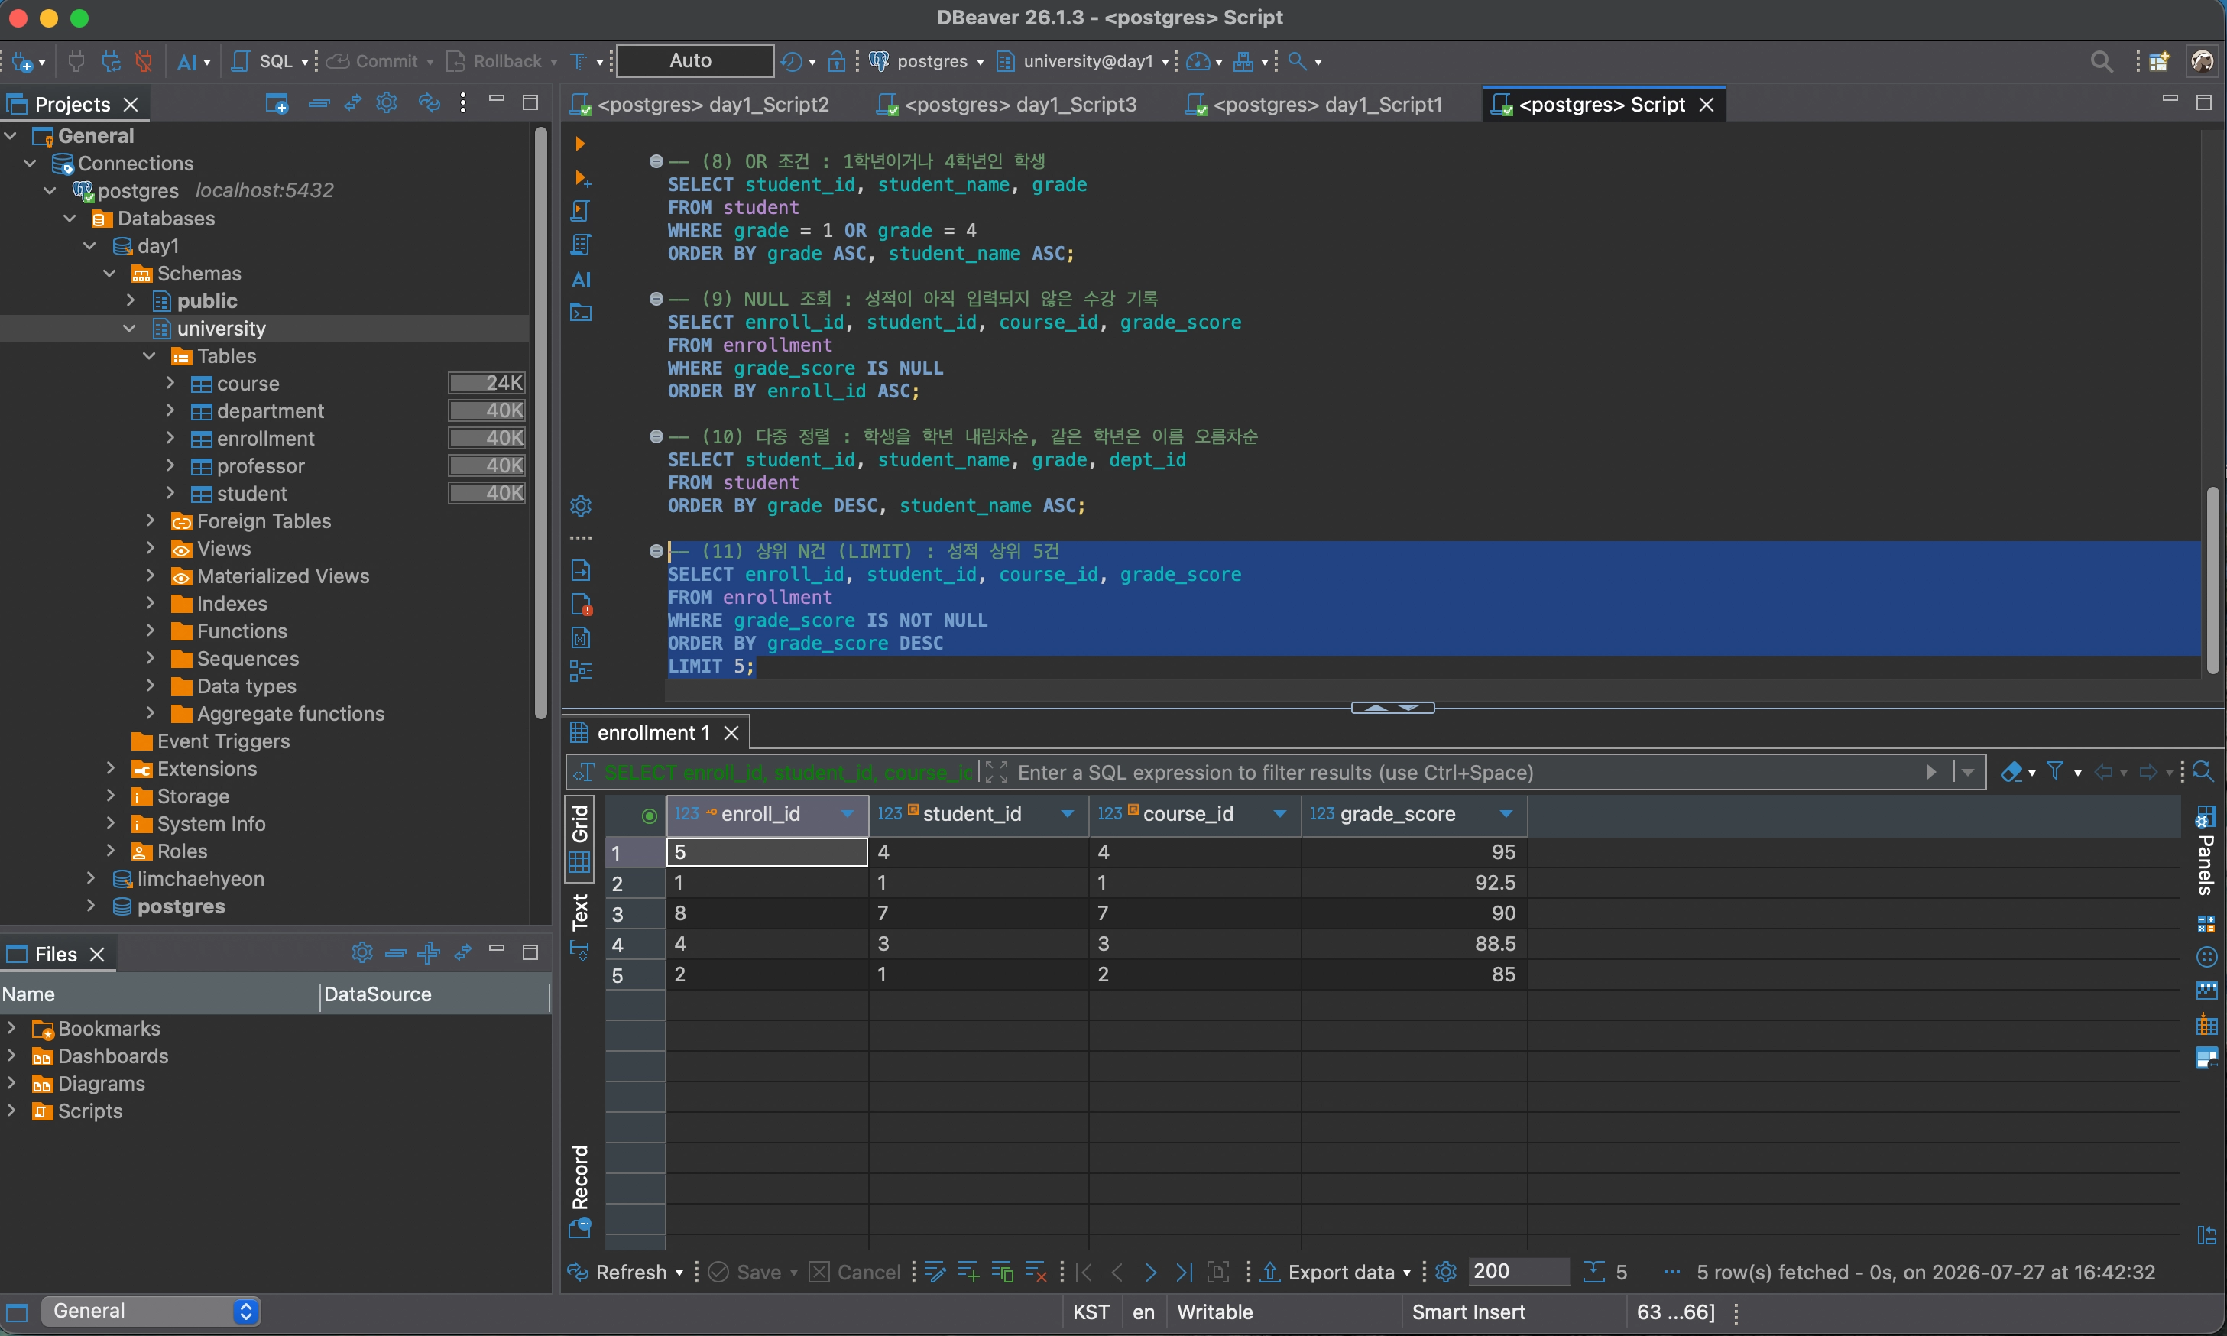2227x1336 pixels.
Task: Click the edit cell icon in results toolbar
Action: [935, 1272]
